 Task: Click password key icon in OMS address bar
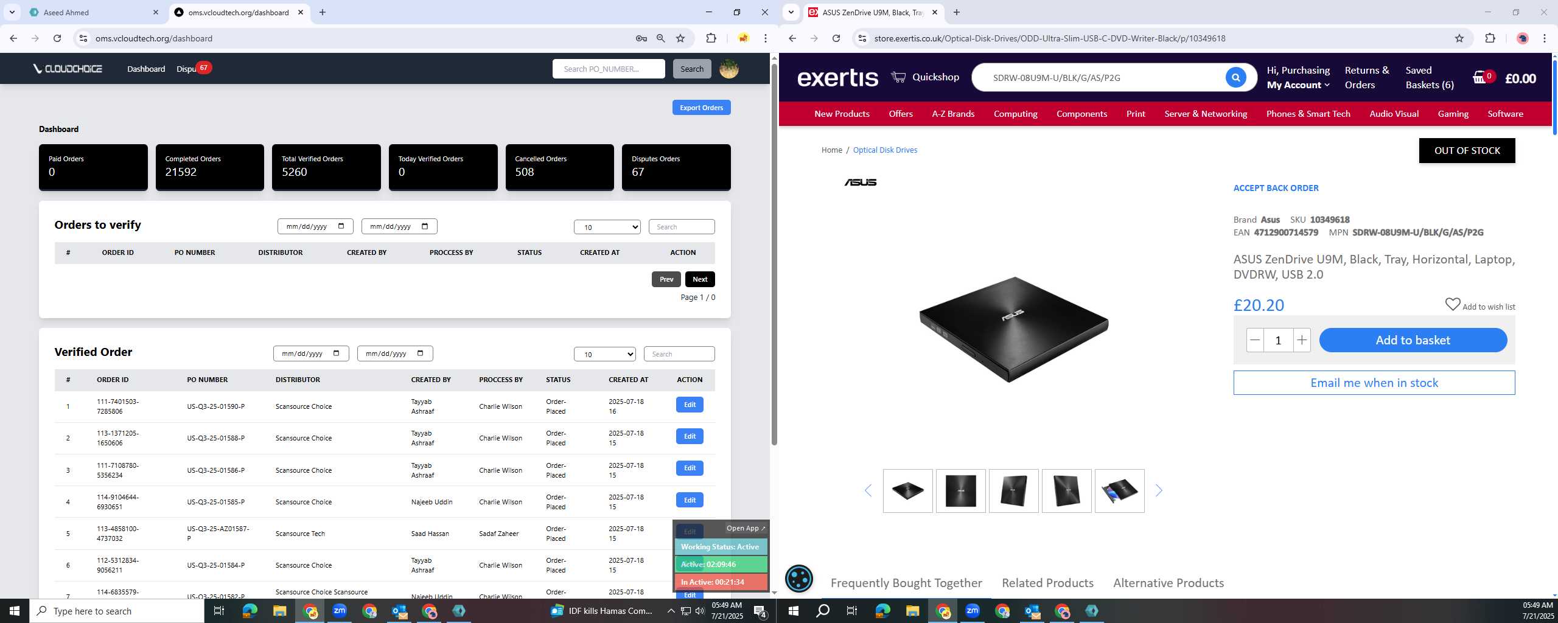point(641,38)
